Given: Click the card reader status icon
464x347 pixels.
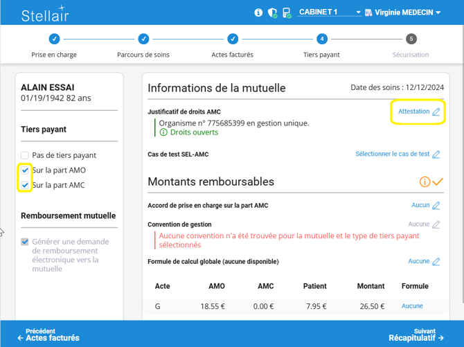Looking at the screenshot, I should [286, 12].
